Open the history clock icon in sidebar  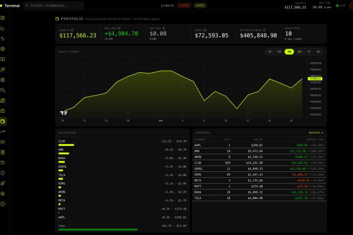(3, 163)
